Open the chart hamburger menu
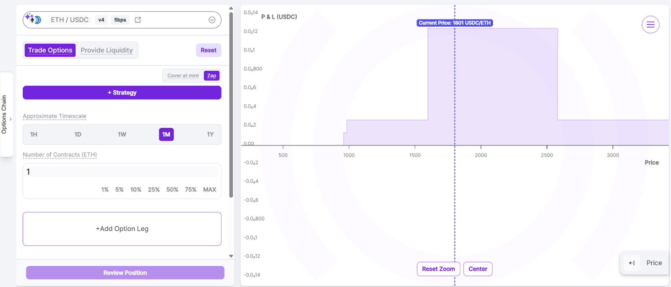Viewport: 671px width, 287px height. (x=650, y=25)
